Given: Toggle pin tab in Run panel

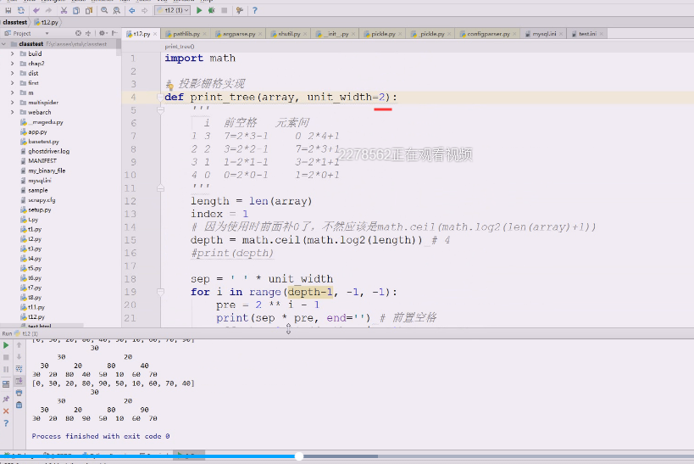Looking at the screenshot, I should pos(6,399).
